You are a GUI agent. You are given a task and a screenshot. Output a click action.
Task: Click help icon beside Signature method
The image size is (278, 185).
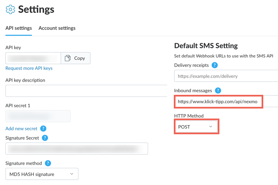point(48,163)
